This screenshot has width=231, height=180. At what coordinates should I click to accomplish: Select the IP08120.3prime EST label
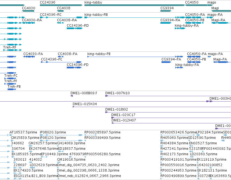pyautogui.click(x=53, y=138)
